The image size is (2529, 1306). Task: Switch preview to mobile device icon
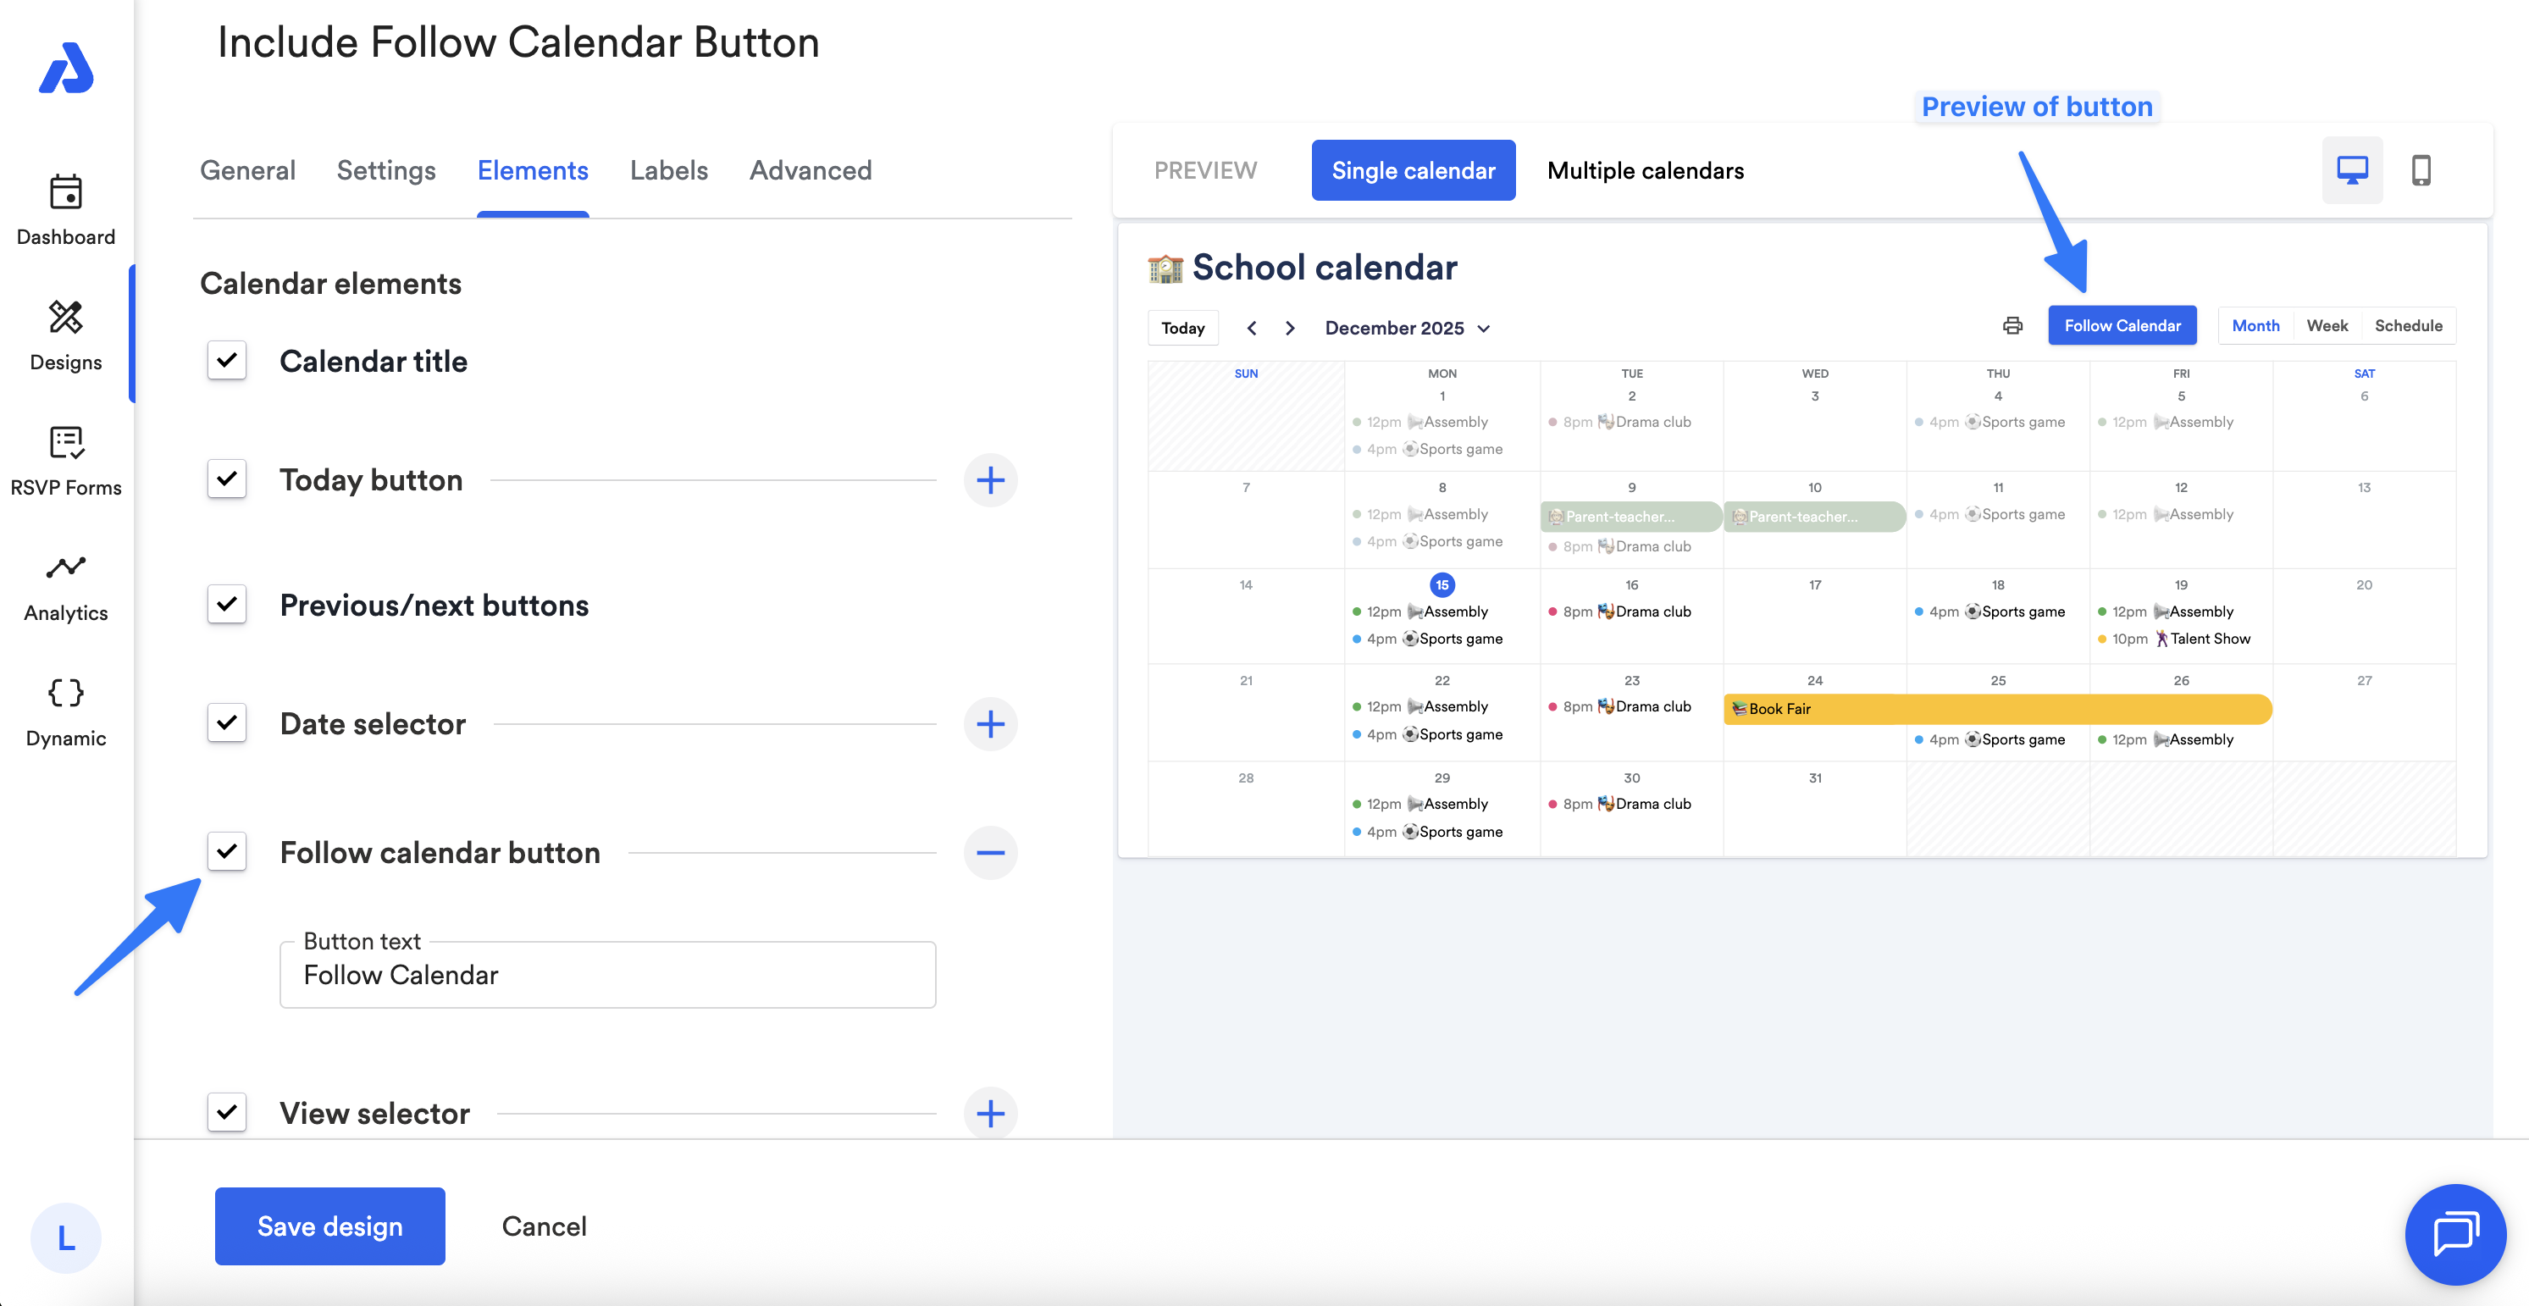(2421, 171)
